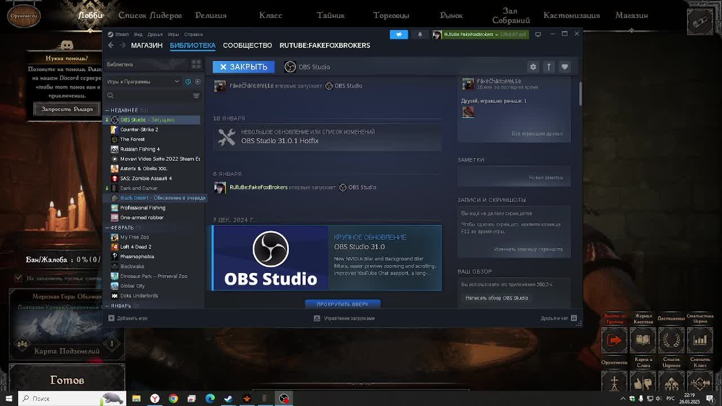Click Добавить игру at the bottom
The image size is (722, 406).
point(128,318)
